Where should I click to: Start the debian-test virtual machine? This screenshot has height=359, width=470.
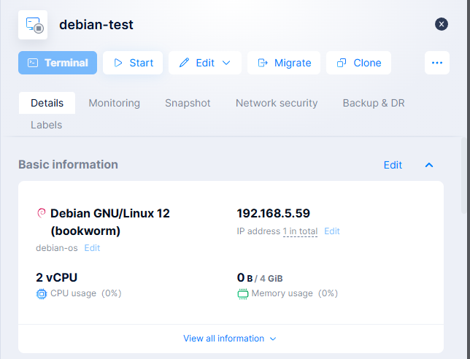coord(133,63)
